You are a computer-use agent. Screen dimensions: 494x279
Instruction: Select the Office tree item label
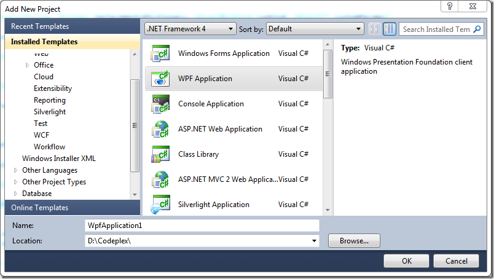click(x=44, y=65)
